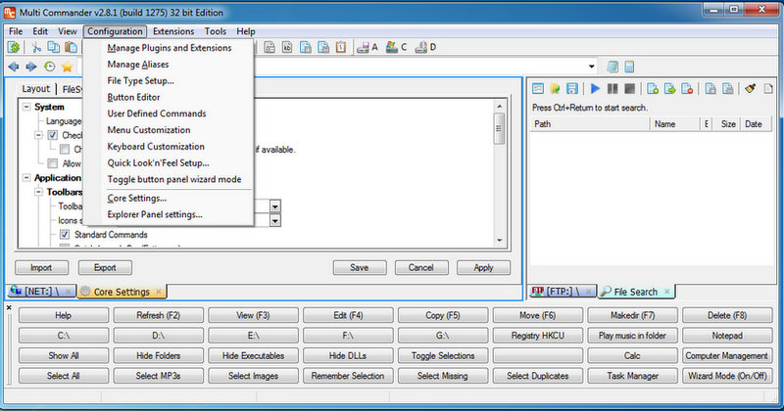Sort results by the Name column header
Screen dimensions: 784x411
[x=674, y=124]
